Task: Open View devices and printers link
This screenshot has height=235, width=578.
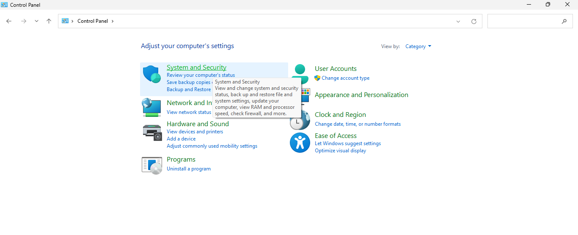Action: click(x=195, y=132)
